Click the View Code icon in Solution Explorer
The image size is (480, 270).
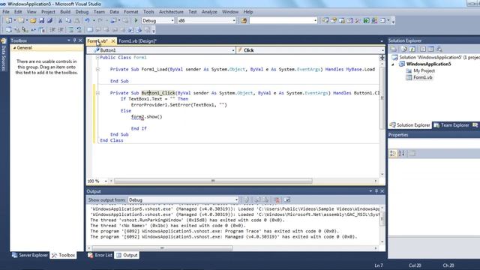click(423, 49)
